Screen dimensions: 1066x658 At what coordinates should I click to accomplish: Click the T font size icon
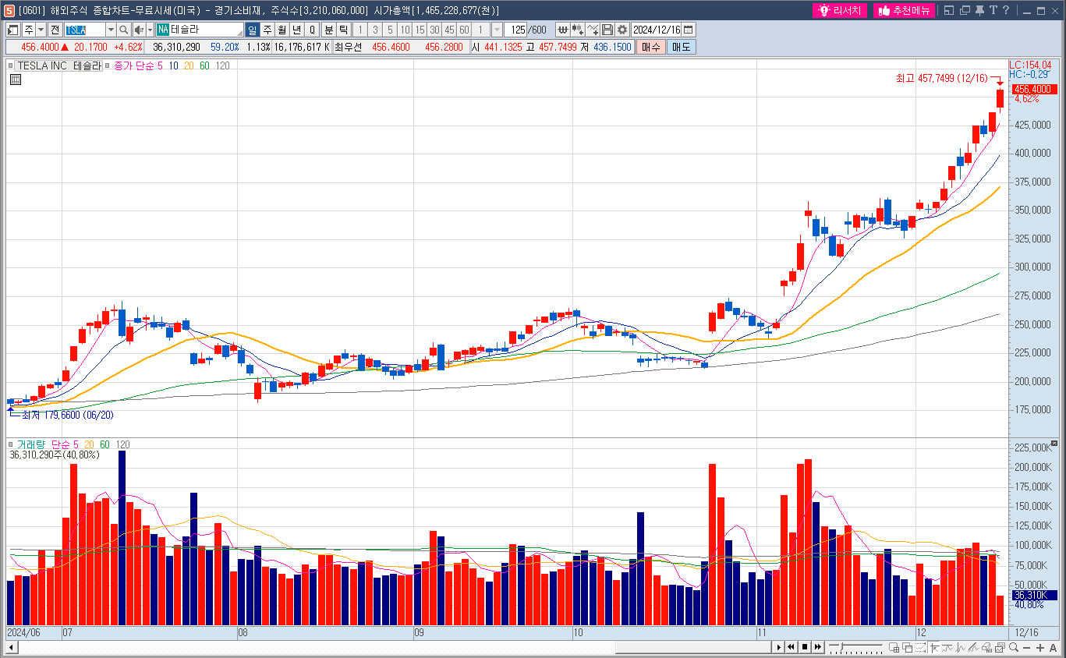coord(993,10)
